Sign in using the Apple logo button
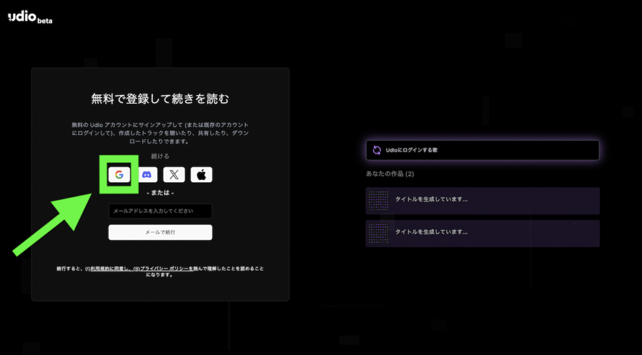 click(x=201, y=175)
